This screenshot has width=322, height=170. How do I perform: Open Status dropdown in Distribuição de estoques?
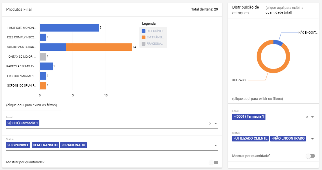click(312, 139)
